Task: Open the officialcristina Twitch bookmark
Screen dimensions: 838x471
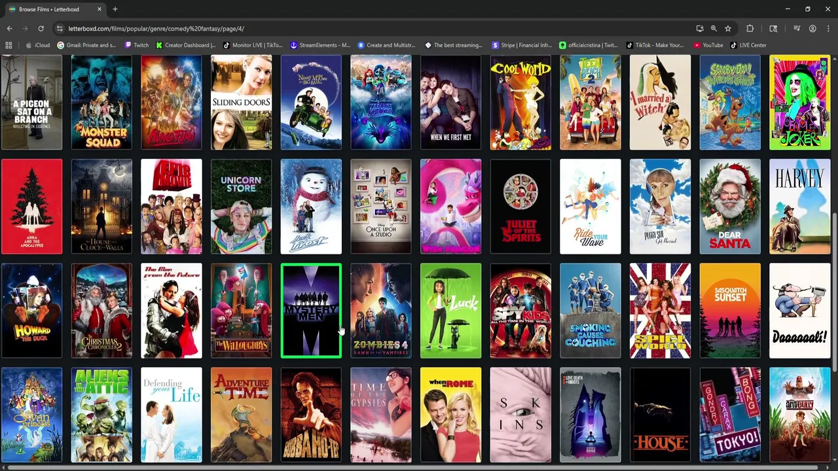Action: pos(589,45)
